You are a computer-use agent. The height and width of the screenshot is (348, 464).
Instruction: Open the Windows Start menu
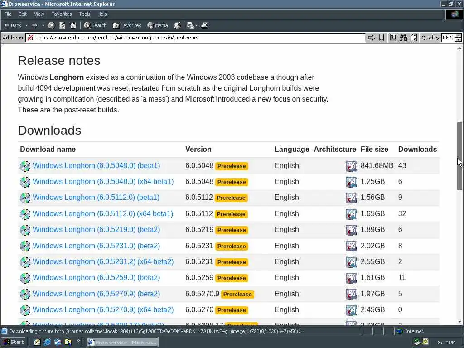14,342
